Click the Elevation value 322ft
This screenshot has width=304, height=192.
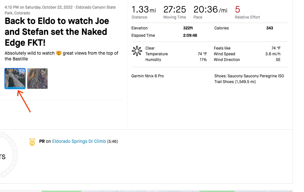pyautogui.click(x=188, y=28)
